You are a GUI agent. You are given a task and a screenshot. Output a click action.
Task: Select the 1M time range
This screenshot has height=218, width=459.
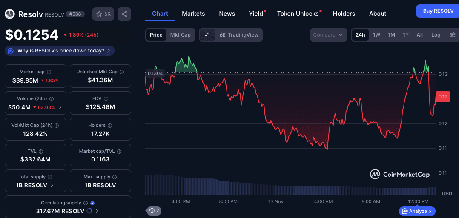(x=391, y=35)
